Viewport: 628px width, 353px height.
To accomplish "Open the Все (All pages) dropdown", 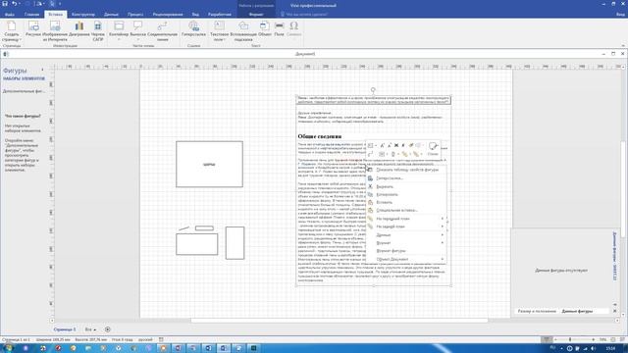I will (x=90, y=329).
